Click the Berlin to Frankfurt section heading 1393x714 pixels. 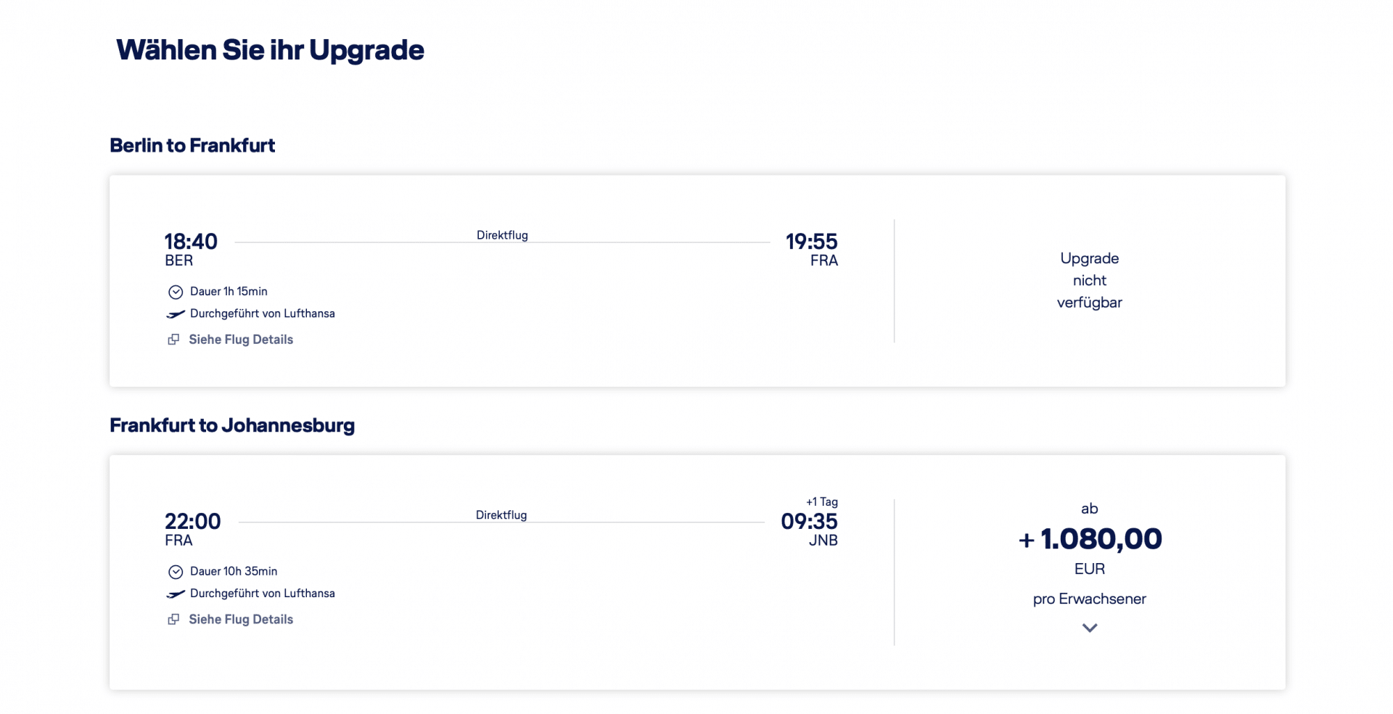(192, 145)
